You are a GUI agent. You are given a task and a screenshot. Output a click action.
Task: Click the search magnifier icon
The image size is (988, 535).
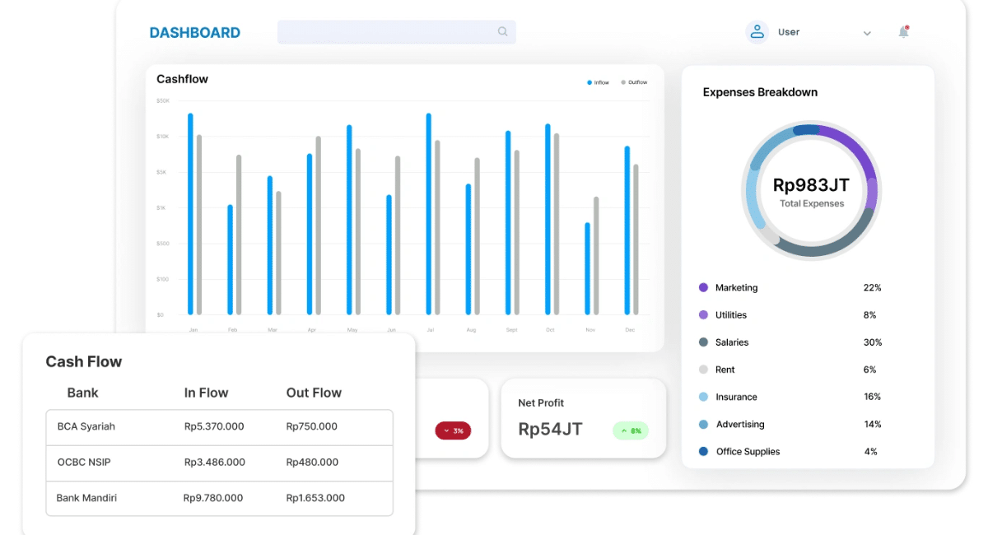pyautogui.click(x=502, y=32)
